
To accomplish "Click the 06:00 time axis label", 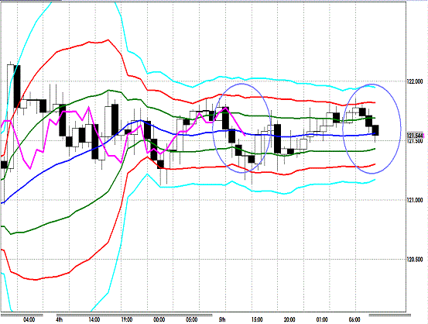I will point(354,319).
